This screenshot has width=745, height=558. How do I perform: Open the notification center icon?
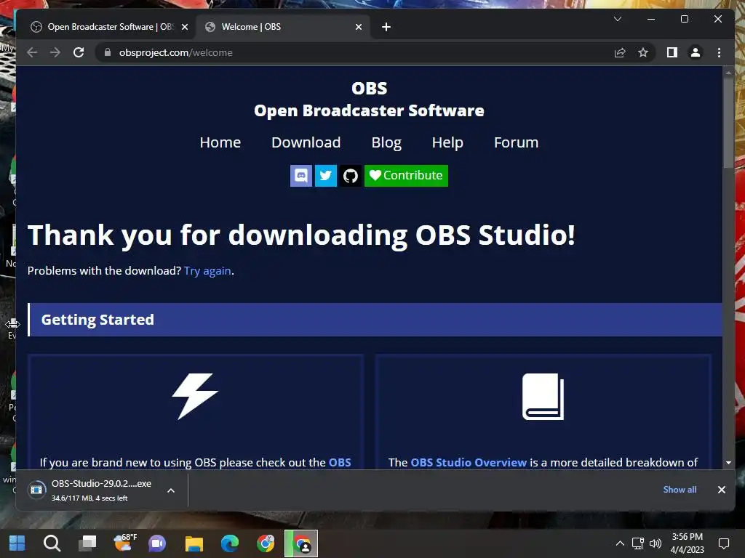[x=724, y=543]
